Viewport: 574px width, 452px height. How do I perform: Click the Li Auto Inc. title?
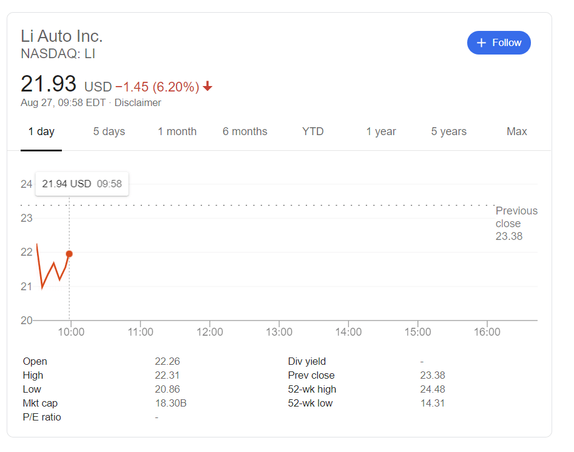tap(61, 36)
